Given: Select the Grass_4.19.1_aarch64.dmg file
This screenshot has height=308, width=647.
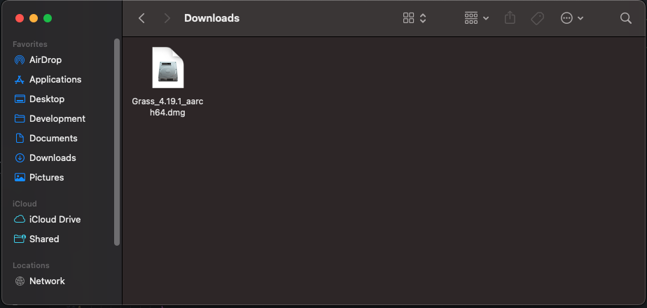Looking at the screenshot, I should [167, 82].
